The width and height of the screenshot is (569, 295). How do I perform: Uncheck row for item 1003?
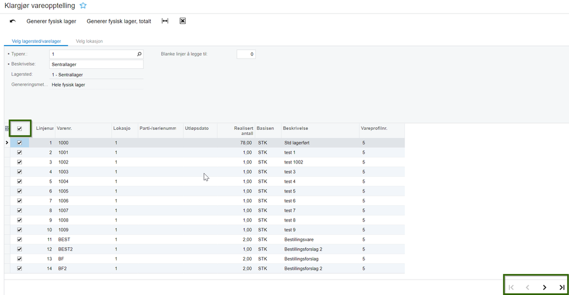19,171
